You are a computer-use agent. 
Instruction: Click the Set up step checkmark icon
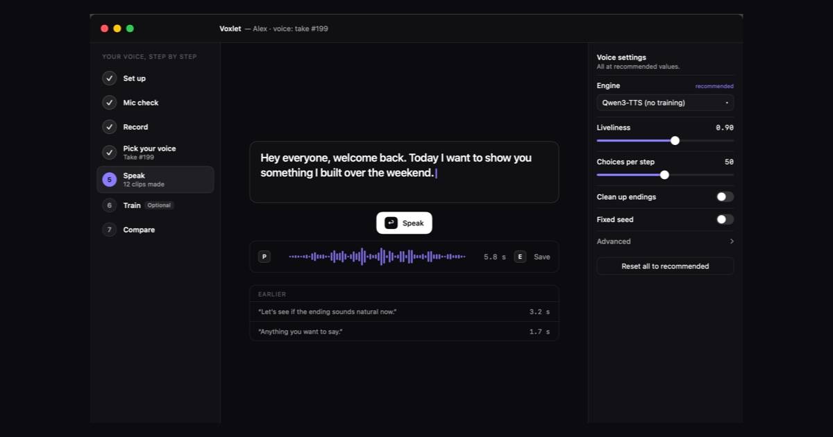tap(109, 78)
